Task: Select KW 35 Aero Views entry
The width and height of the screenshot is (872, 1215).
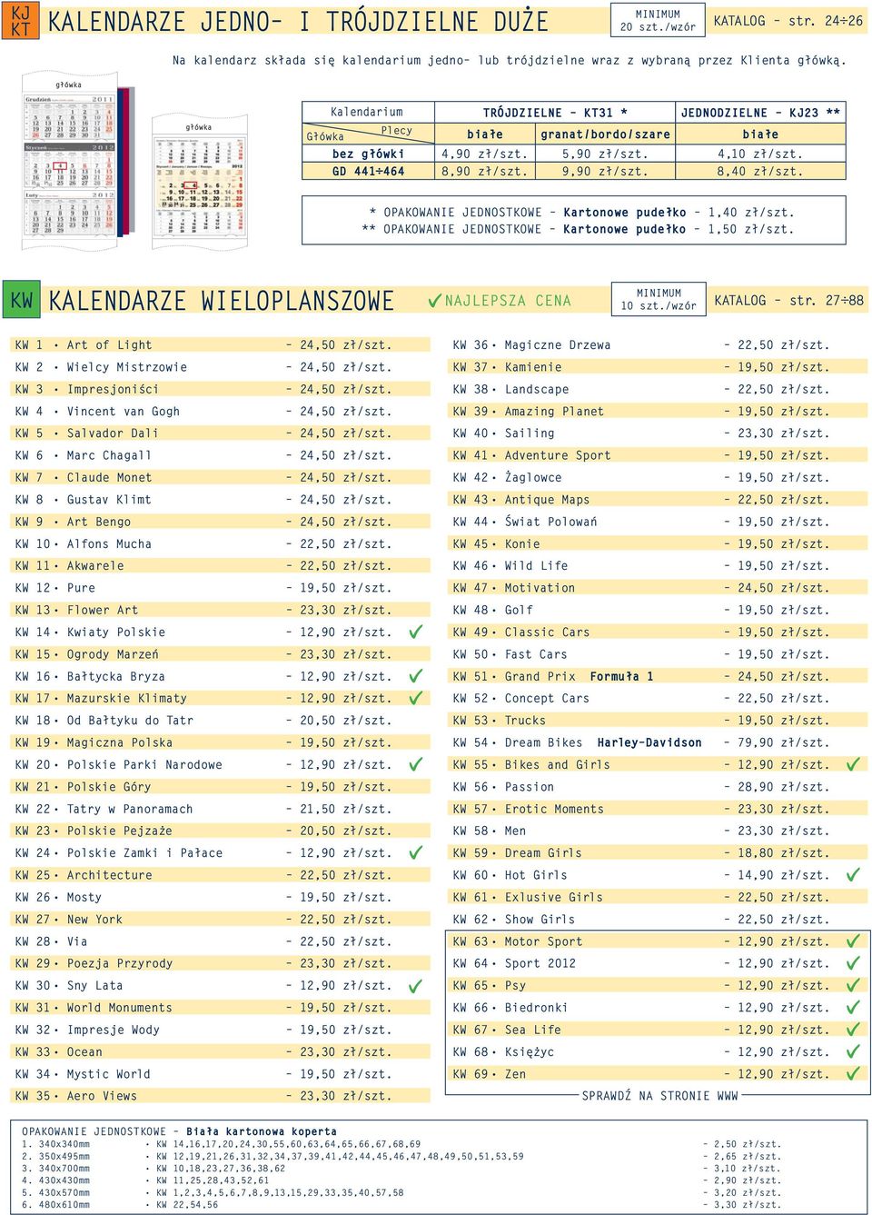Action: pyautogui.click(x=221, y=1096)
